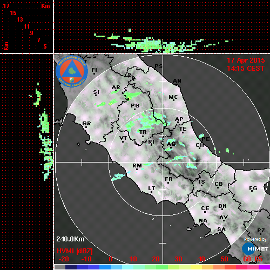Click the AN city marker on coast

[x=177, y=84]
